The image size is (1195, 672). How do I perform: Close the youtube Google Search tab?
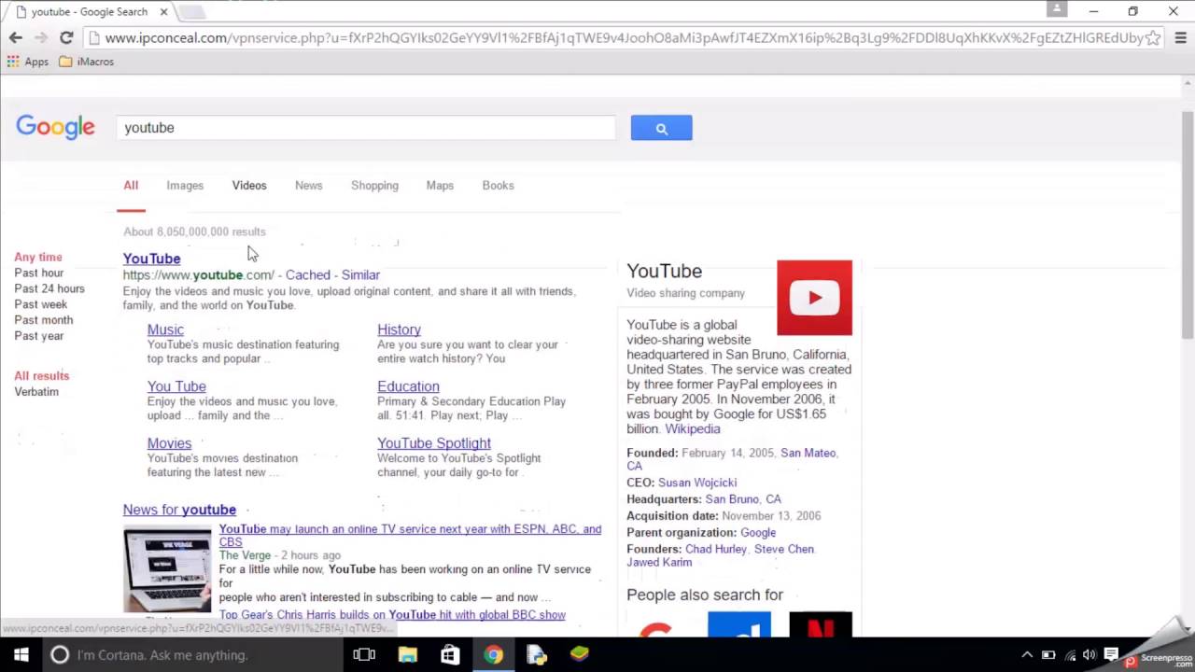click(x=163, y=12)
